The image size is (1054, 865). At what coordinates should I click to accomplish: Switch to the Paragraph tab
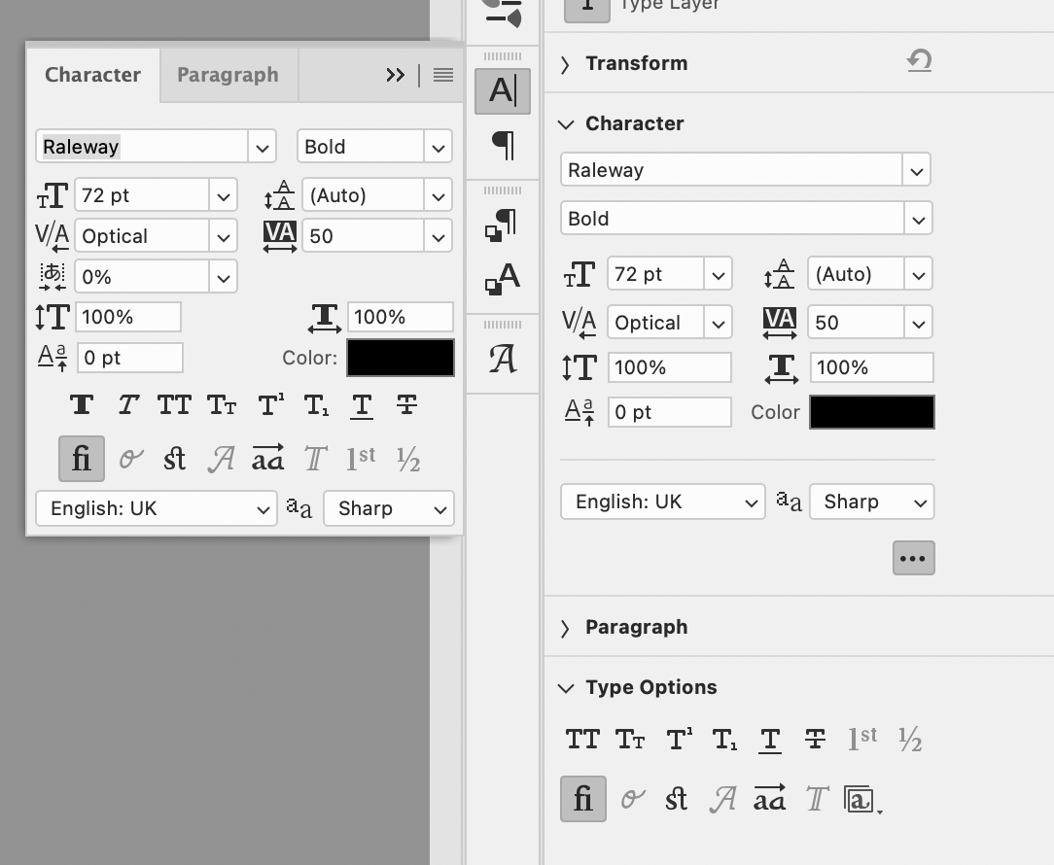[228, 75]
